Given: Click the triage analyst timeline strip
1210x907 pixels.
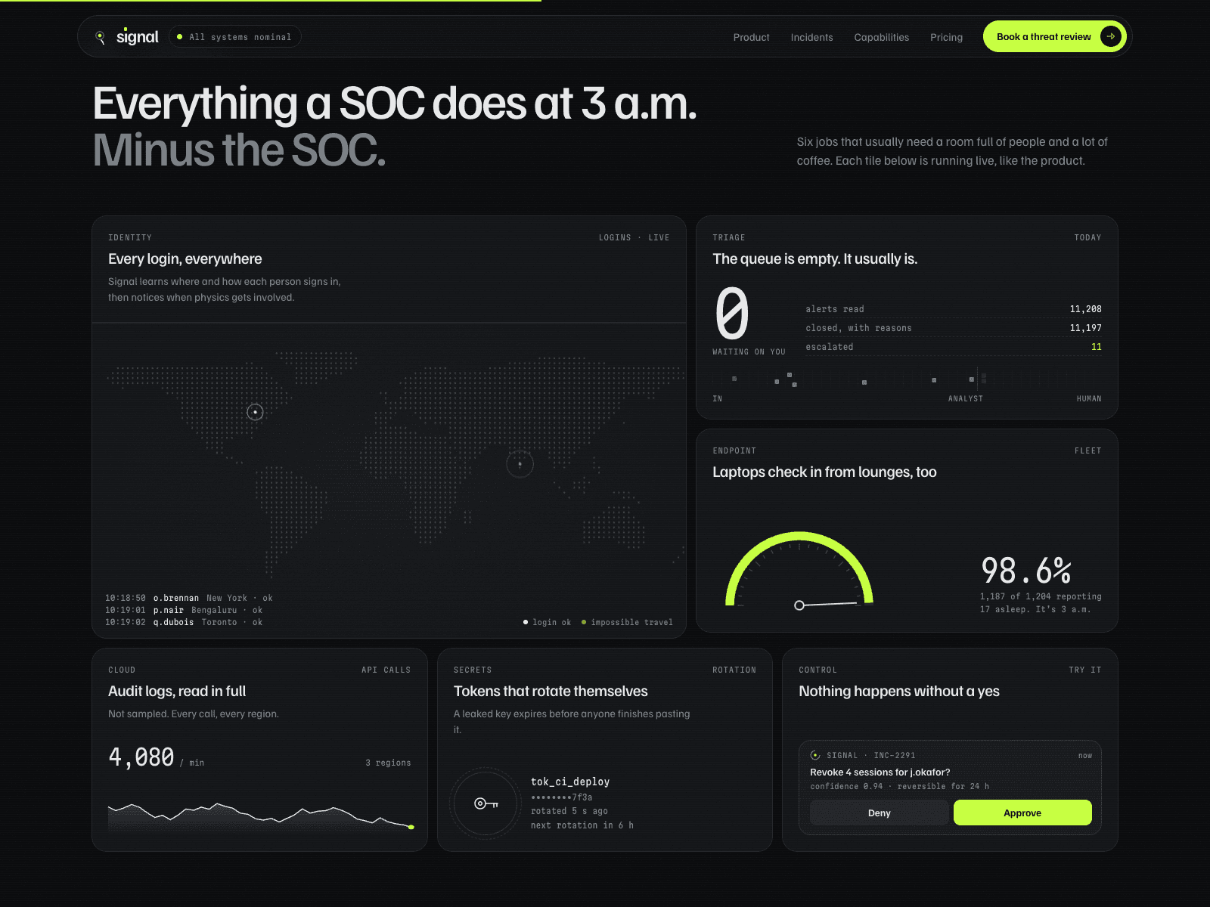Looking at the screenshot, I should pos(907,379).
